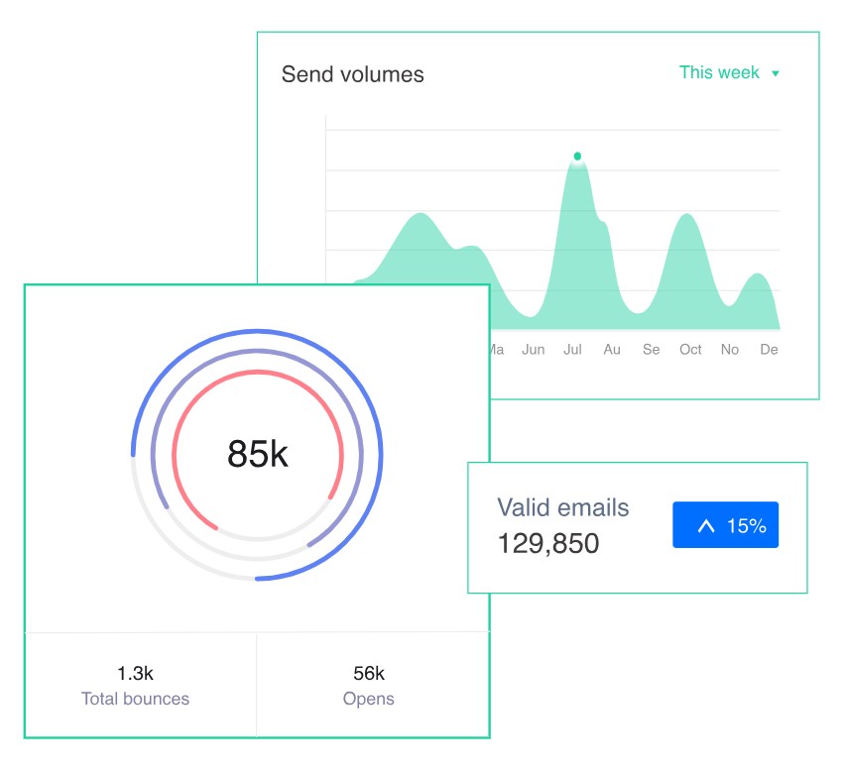Image resolution: width=846 pixels, height=768 pixels.
Task: Click the peak data point on July
Action: tap(577, 157)
